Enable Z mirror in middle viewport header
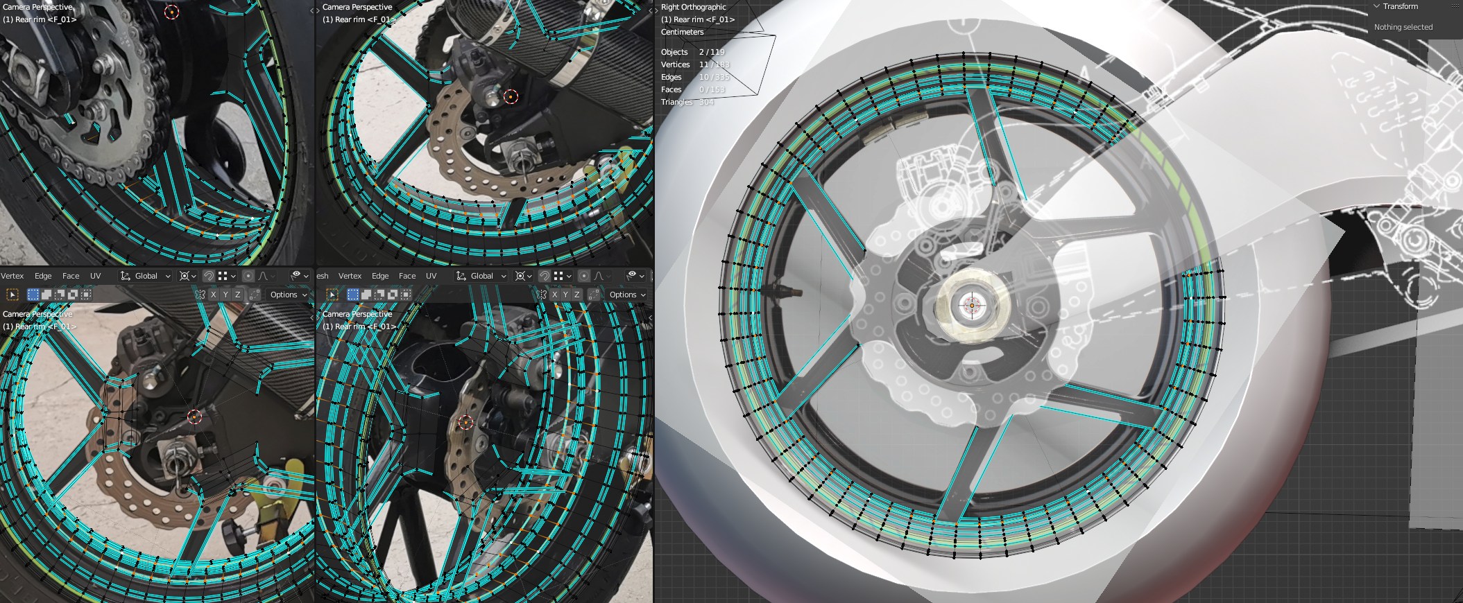Screen dimensions: 1463x603 (x=578, y=295)
